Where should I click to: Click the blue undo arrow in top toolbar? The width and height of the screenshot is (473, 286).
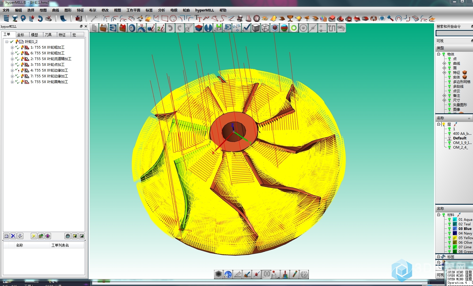[x=40, y=18]
